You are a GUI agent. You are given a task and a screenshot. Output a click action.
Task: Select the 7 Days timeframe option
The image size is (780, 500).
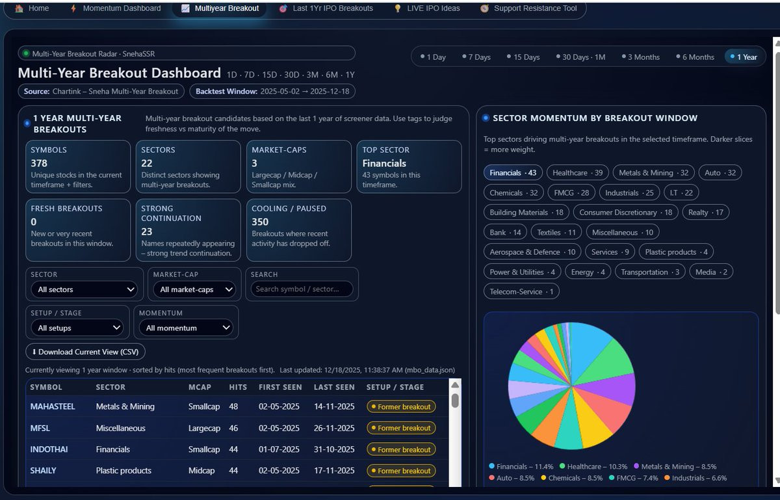tap(476, 57)
